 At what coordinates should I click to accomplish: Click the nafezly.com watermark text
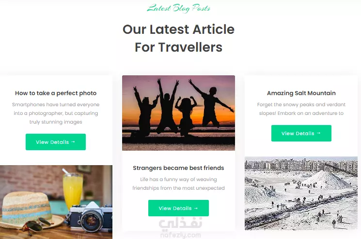click(180, 235)
